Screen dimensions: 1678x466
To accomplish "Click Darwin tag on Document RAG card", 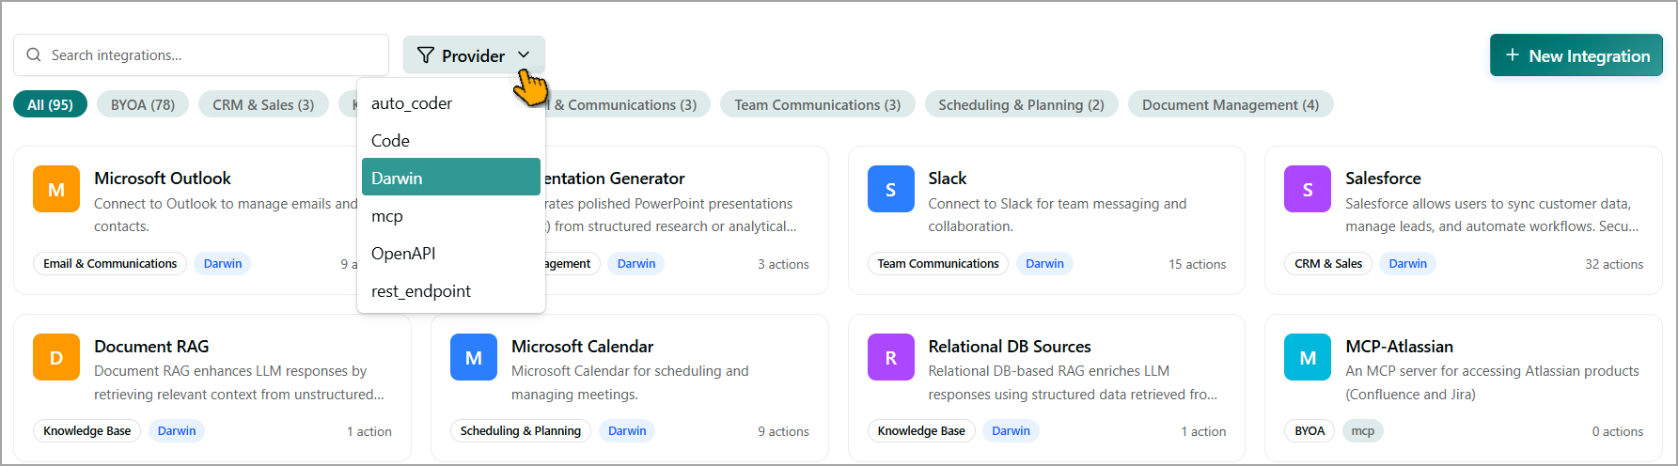I will coord(177,431).
